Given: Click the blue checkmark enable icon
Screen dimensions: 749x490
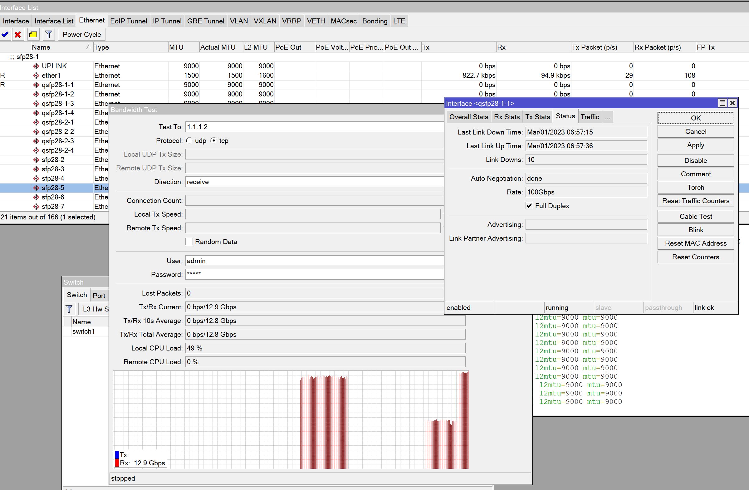Looking at the screenshot, I should pyautogui.click(x=5, y=34).
